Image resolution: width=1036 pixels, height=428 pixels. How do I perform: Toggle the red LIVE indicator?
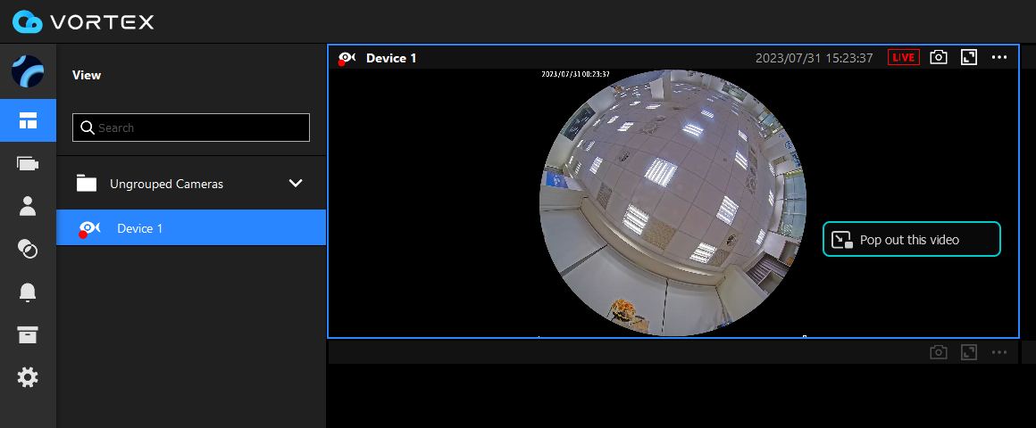pos(903,57)
